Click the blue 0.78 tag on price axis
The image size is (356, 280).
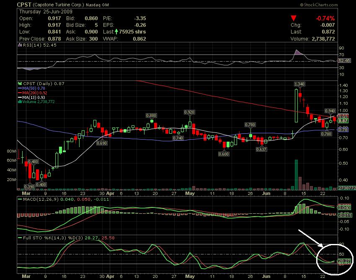(x=343, y=130)
